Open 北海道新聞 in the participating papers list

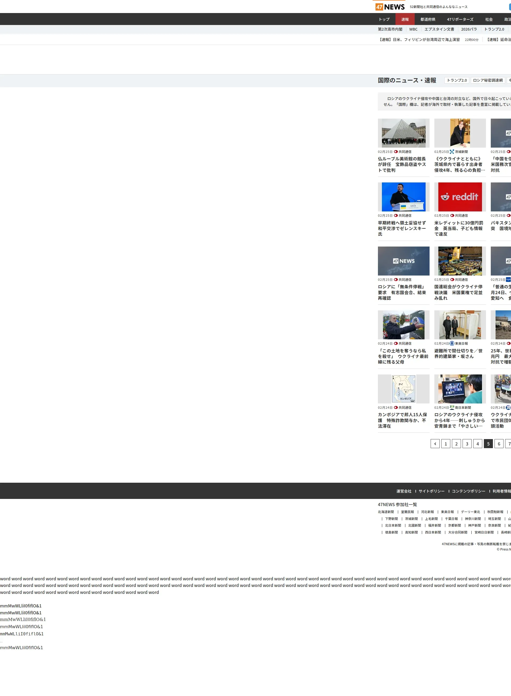[x=386, y=512]
